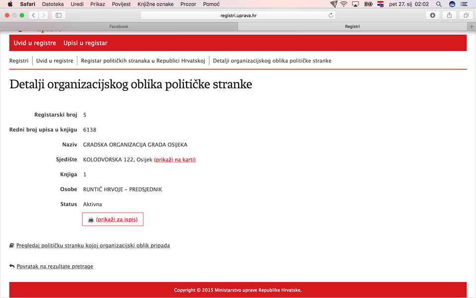The width and height of the screenshot is (476, 298).
Task: Open Knjižne oznake menu
Action: point(156,4)
